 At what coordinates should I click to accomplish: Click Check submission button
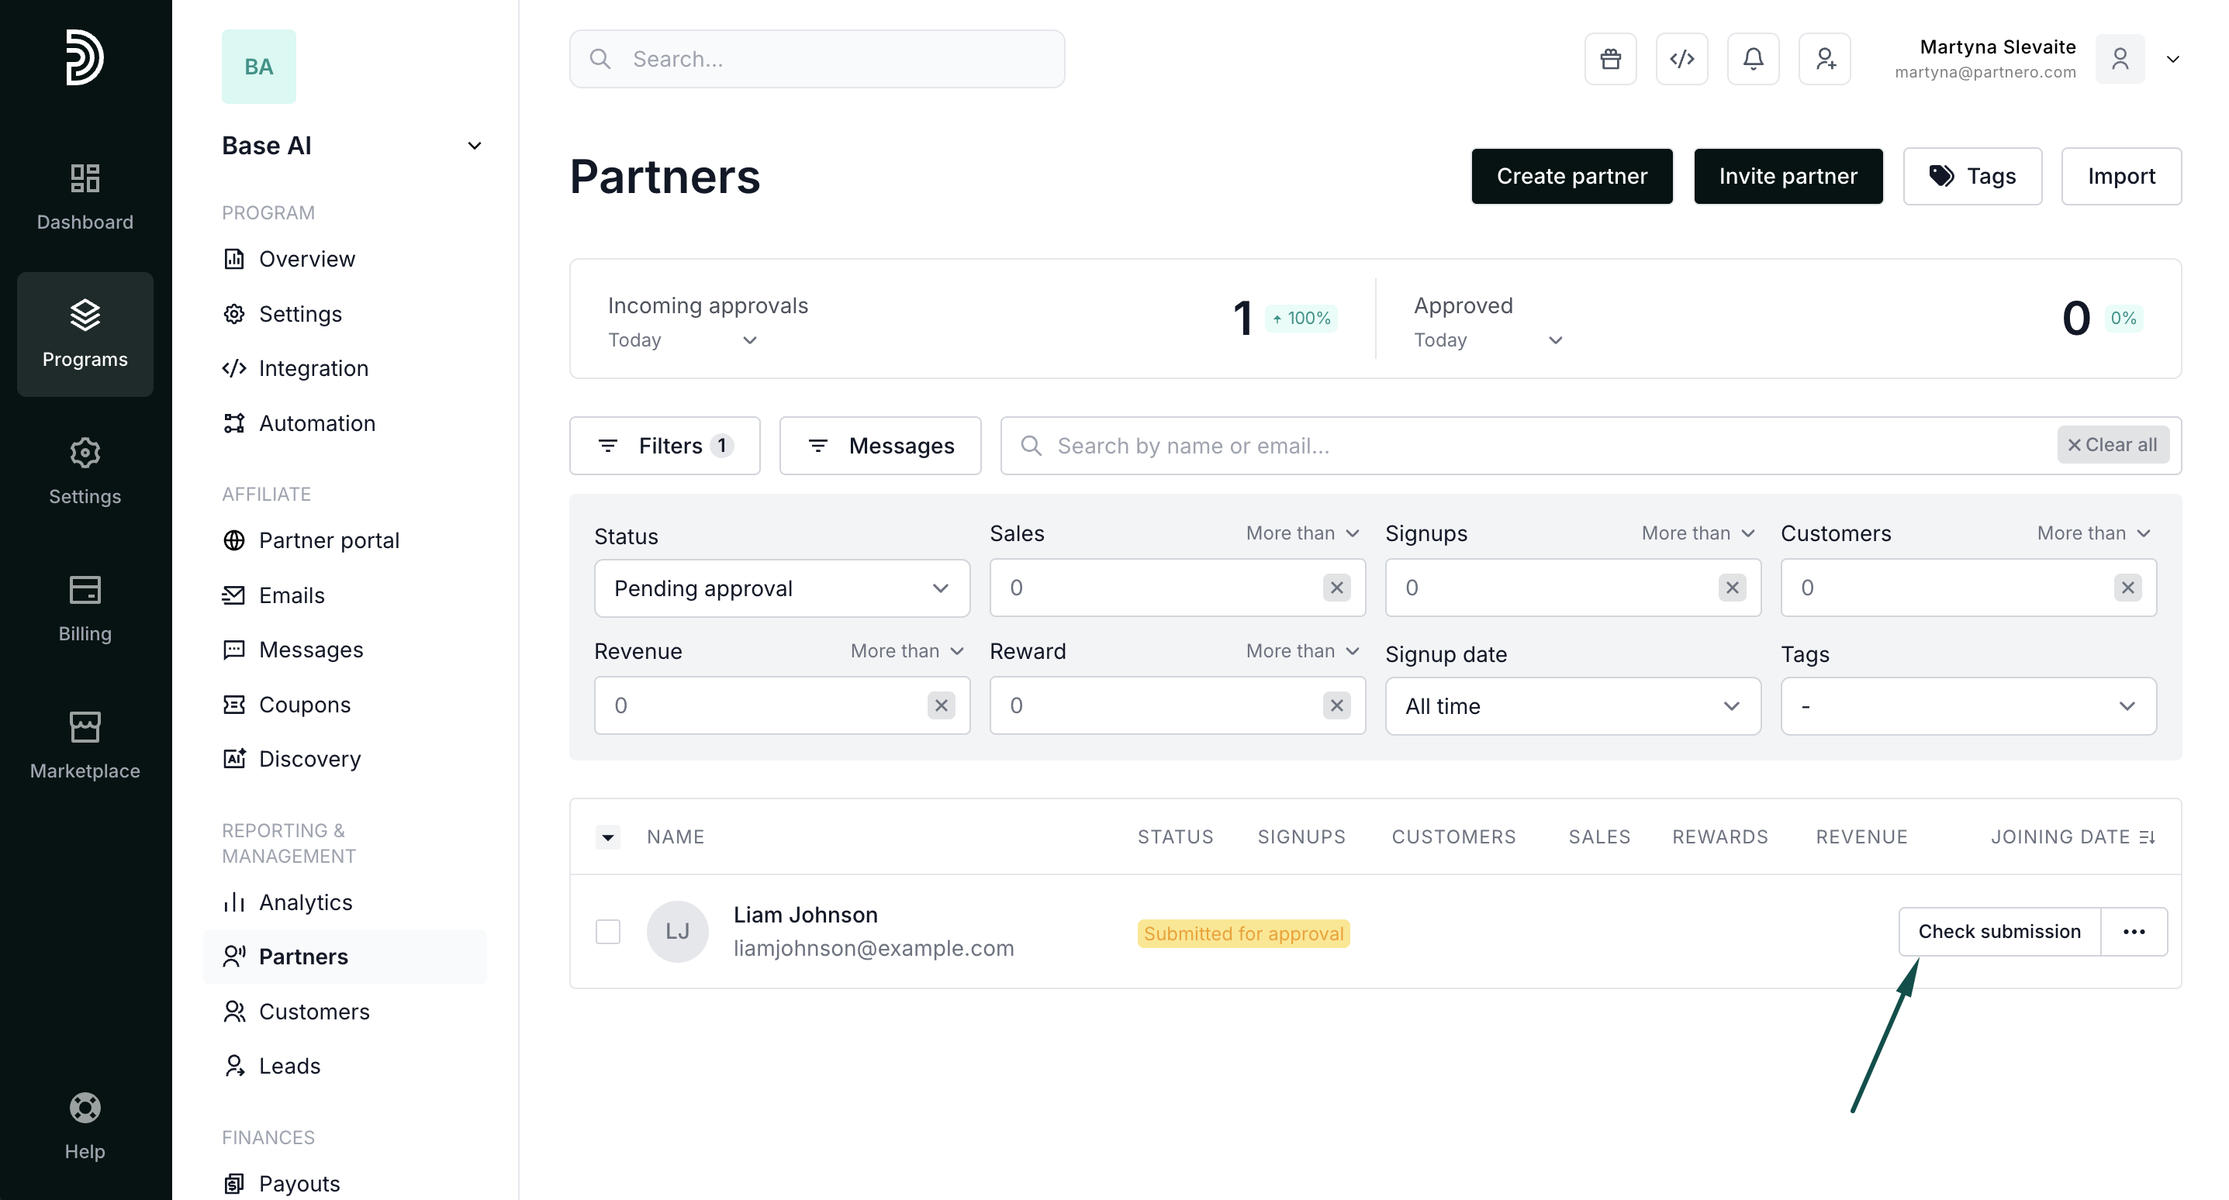(x=1999, y=932)
